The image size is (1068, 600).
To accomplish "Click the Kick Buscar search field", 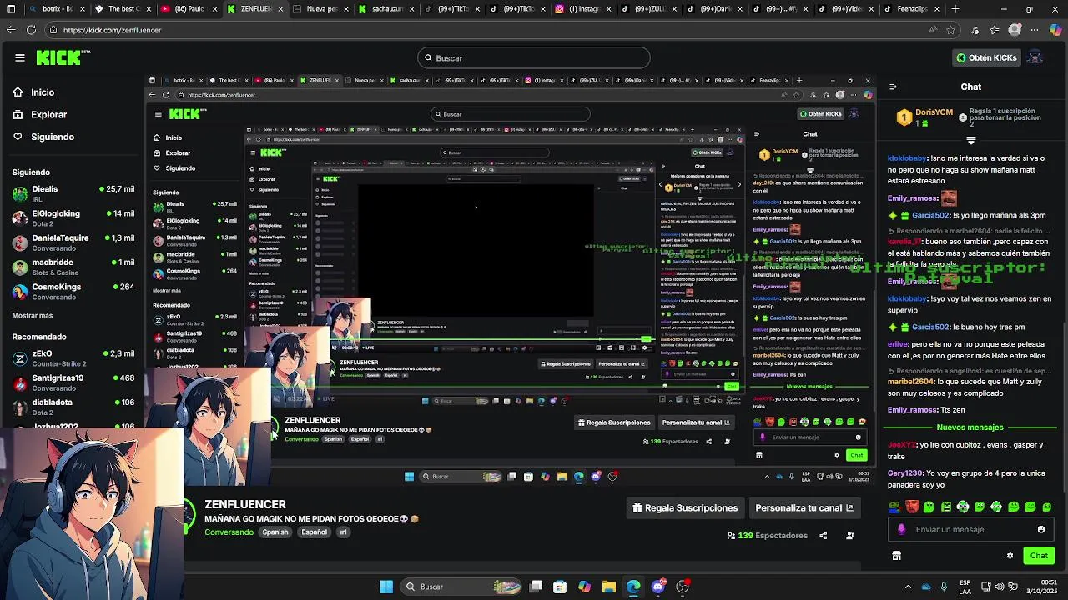I will coord(534,57).
